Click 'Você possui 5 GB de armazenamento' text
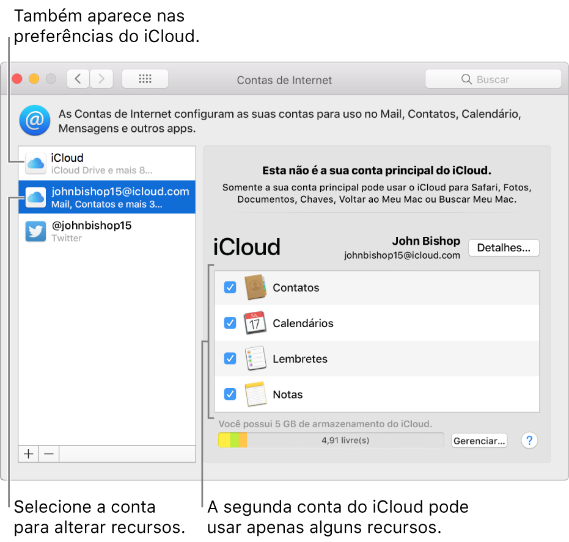Screen dimensions: 569x542 pyautogui.click(x=325, y=424)
